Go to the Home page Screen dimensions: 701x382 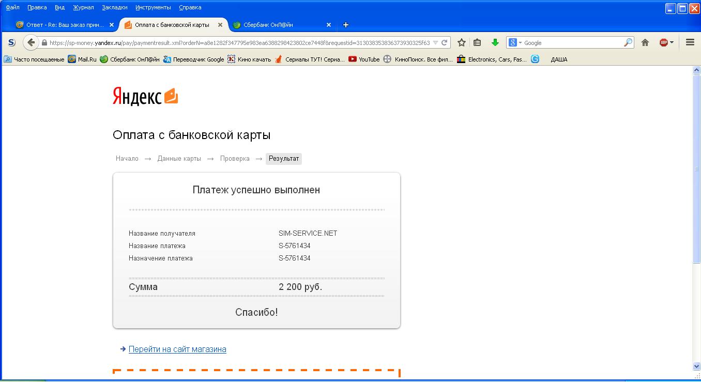[x=645, y=43]
